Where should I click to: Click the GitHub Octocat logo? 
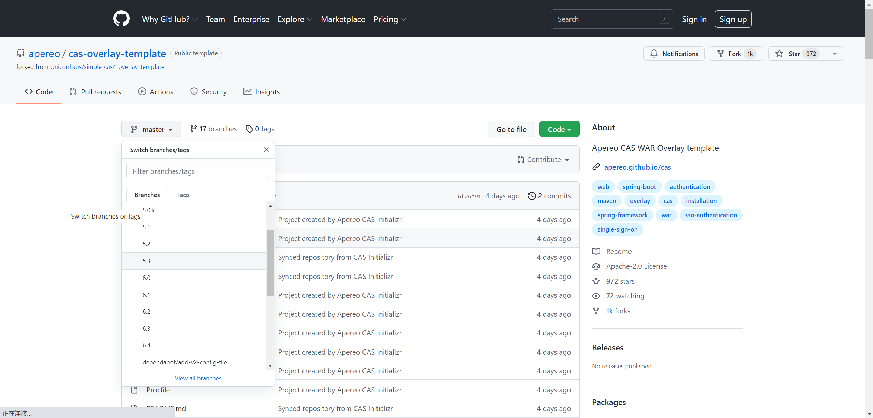coord(121,19)
